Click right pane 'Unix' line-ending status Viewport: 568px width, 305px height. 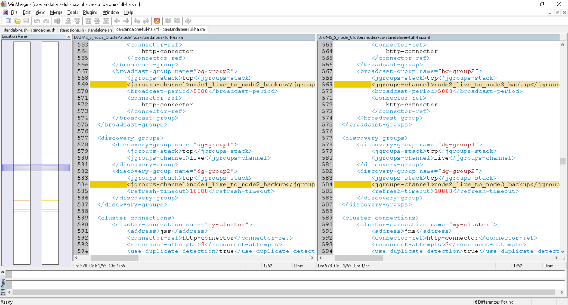coord(548,266)
